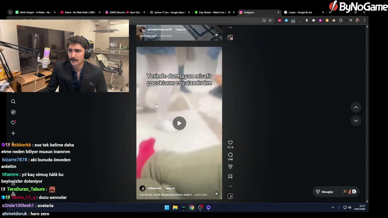The width and height of the screenshot is (388, 218).
Task: Play the paused reel video
Action: coord(179,123)
